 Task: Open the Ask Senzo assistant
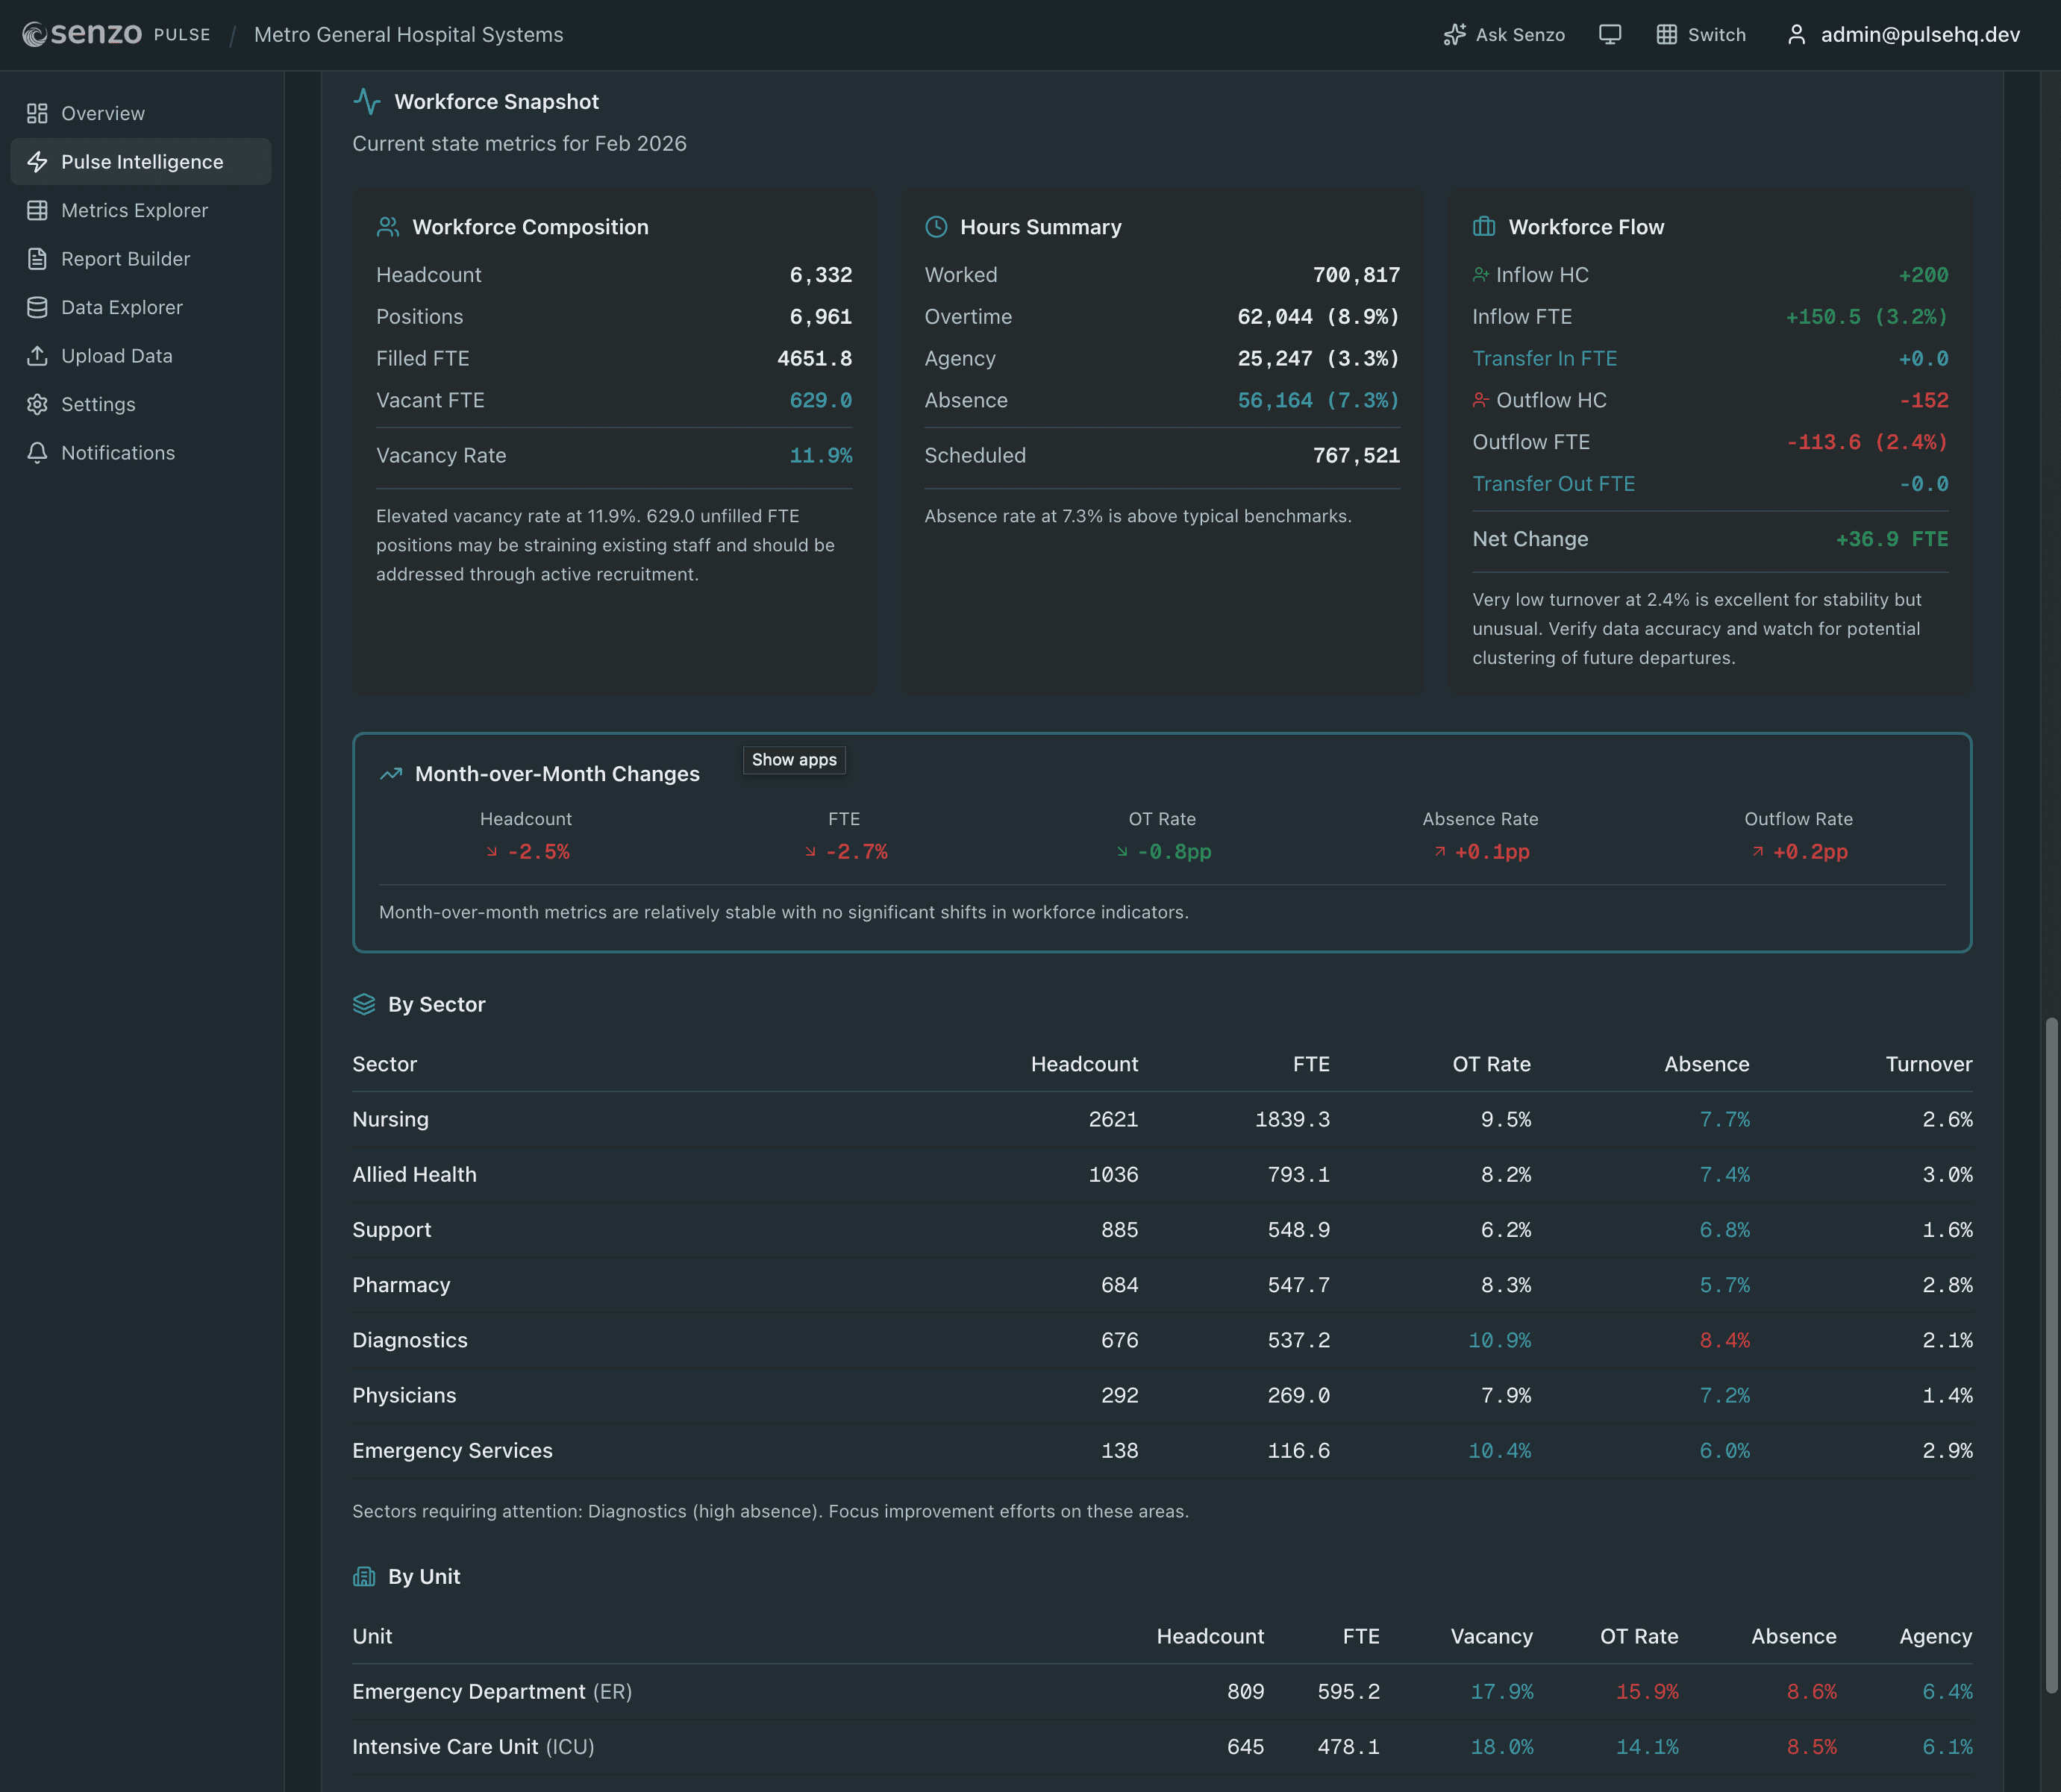coord(1504,34)
